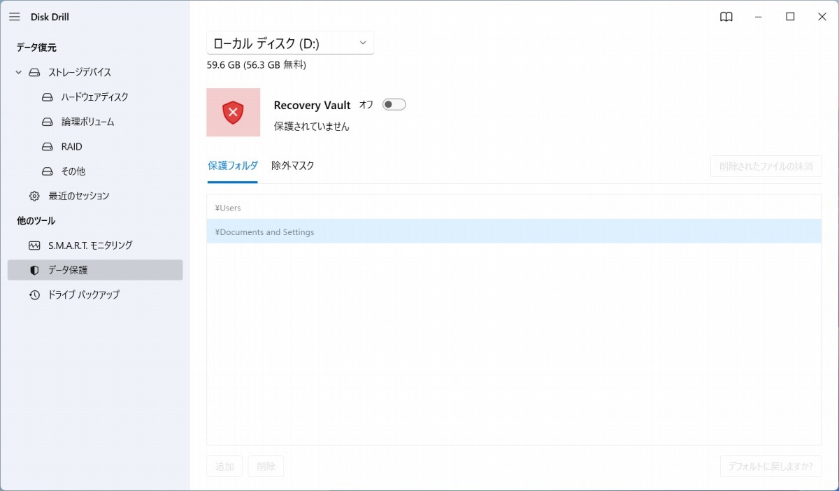The width and height of the screenshot is (839, 491).
Task: Open the ローカル ディスク (D:) drive dropdown
Action: pyautogui.click(x=290, y=43)
